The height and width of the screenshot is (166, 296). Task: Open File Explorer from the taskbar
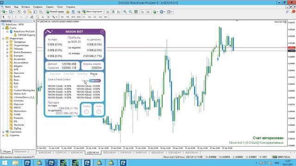point(15,163)
